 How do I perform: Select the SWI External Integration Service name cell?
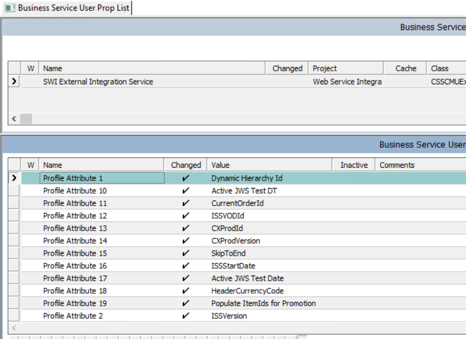click(152, 82)
